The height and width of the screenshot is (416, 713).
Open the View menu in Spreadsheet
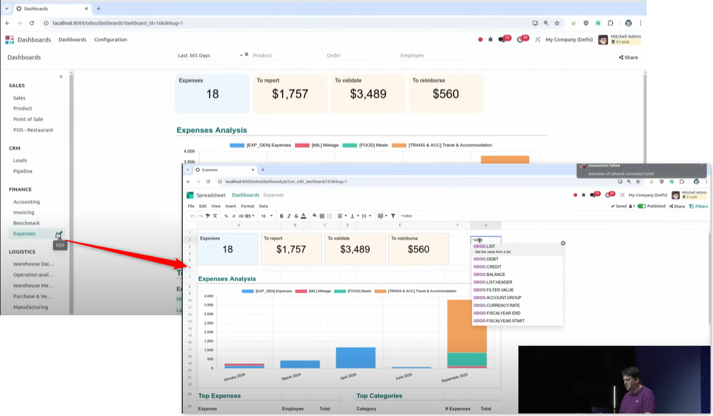click(x=216, y=206)
